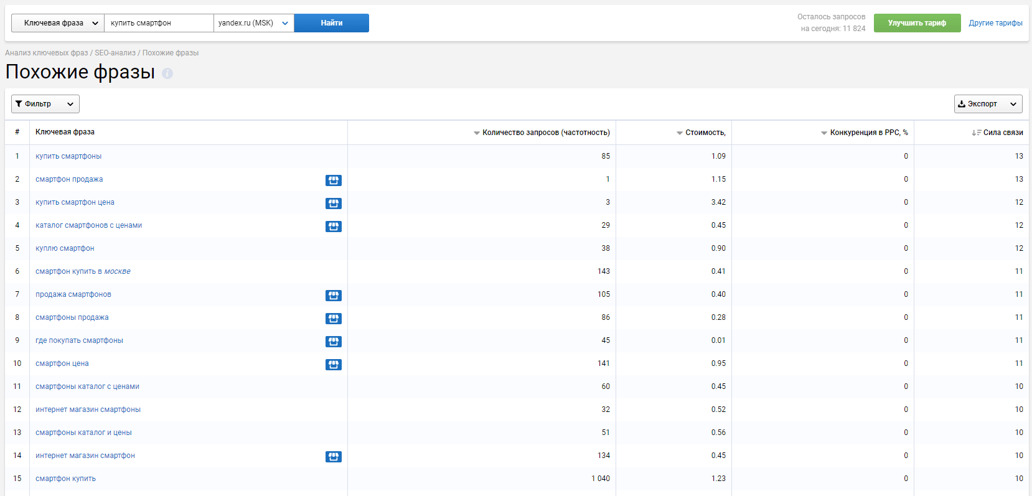
Task: Open the keyword 'где покупать смартфоны'
Action: pyautogui.click(x=79, y=340)
